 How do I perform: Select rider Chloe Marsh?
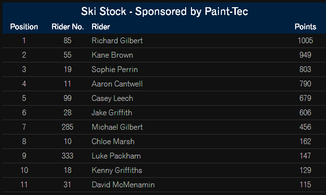tap(113, 142)
